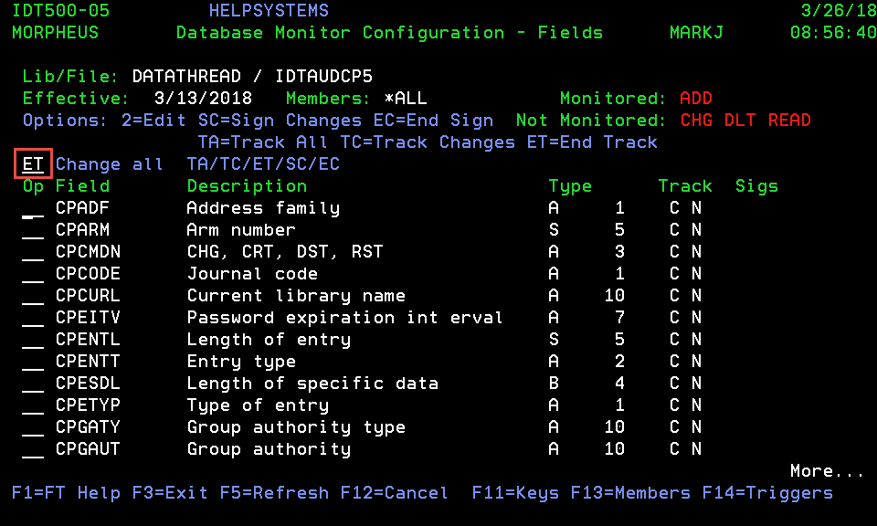Select the Op field for CPGAUT
The image size is (877, 526).
click(33, 449)
